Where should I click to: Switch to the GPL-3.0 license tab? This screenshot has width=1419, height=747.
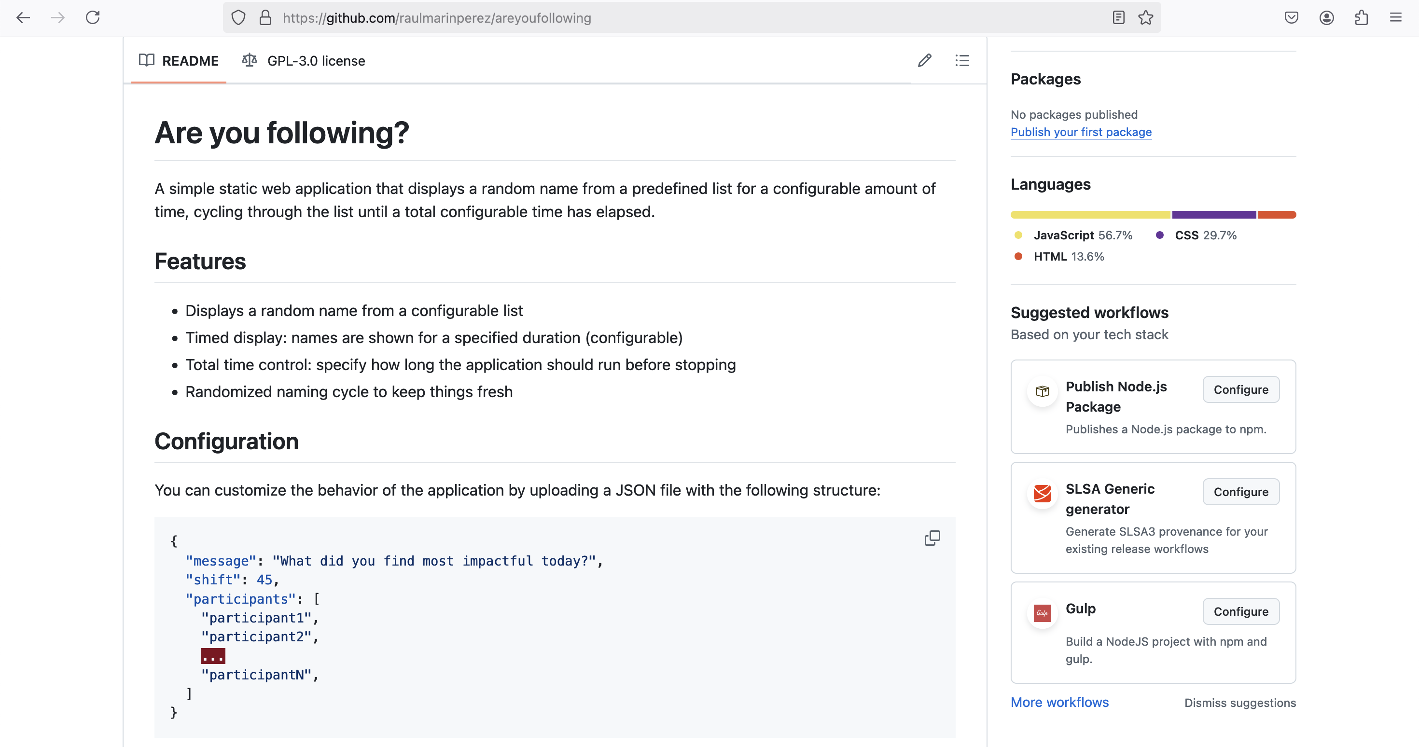point(304,61)
